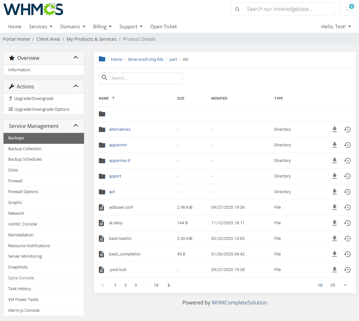Restore the .pwd.lock file
Image resolution: width=359 pixels, height=321 pixels.
point(347,269)
